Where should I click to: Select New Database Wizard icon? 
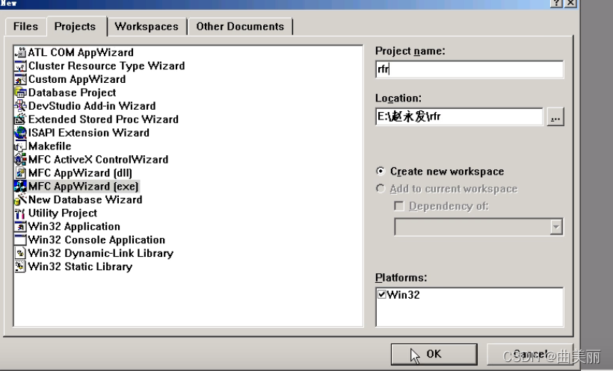point(20,199)
